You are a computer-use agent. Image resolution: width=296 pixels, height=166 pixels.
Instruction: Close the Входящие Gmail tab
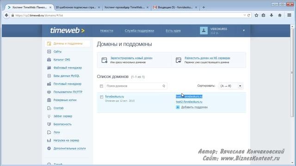196,7
